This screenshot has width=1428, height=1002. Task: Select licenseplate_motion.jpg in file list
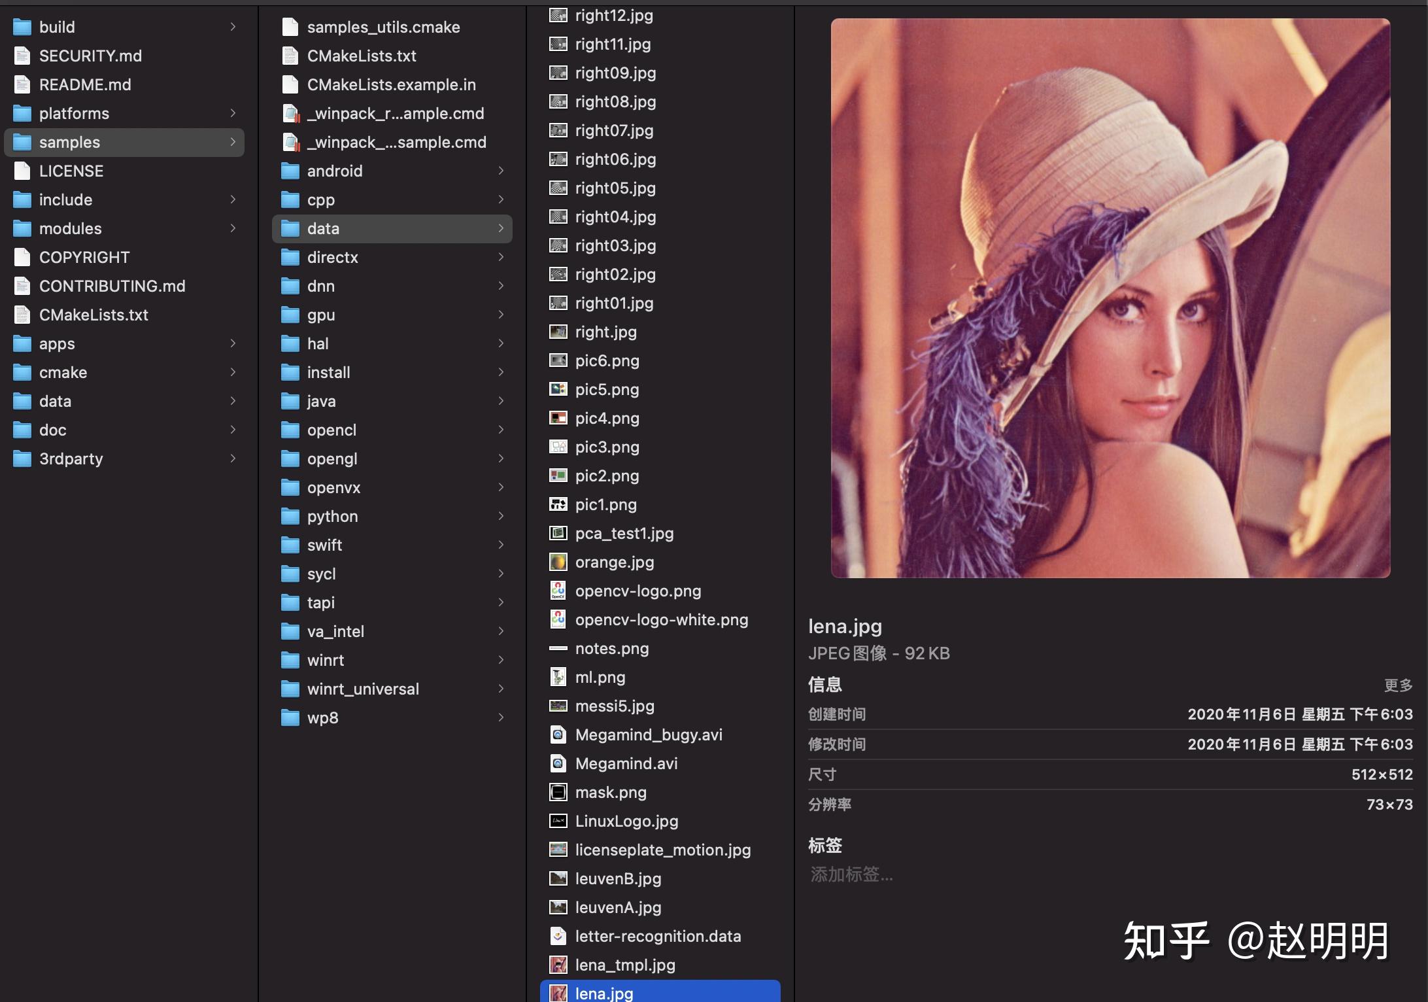coord(662,850)
